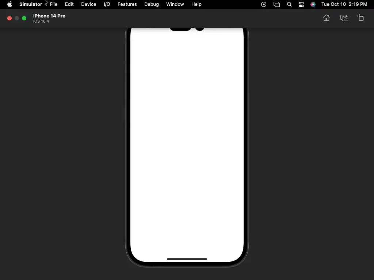The width and height of the screenshot is (374, 280).
Task: Open the Device menu
Action: (x=88, y=4)
